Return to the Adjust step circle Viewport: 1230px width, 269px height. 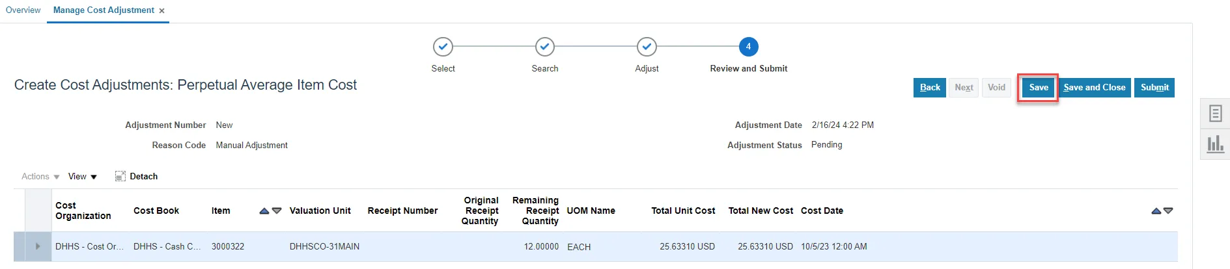point(647,47)
